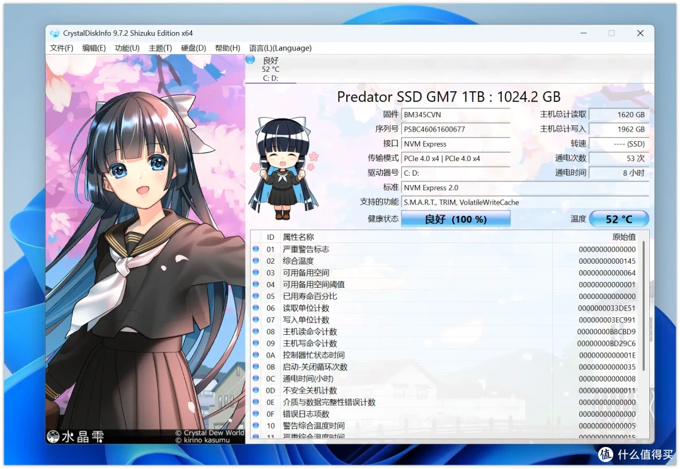Open the 硬盘(D) menu
The height and width of the screenshot is (469, 680).
tap(193, 48)
